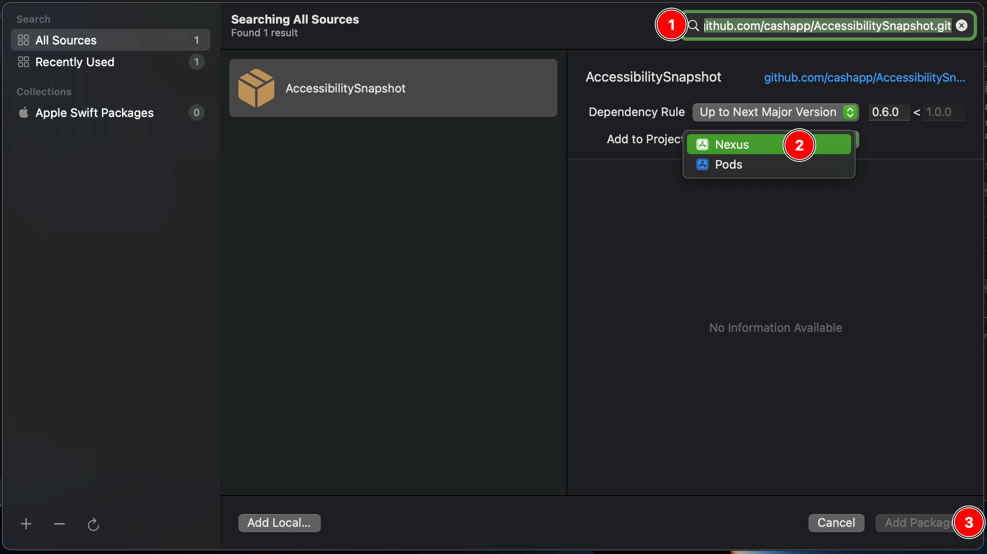Click the Add to Project label

(x=645, y=139)
